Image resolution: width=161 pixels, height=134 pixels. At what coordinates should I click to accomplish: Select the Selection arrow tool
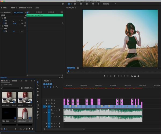click(x=38, y=82)
